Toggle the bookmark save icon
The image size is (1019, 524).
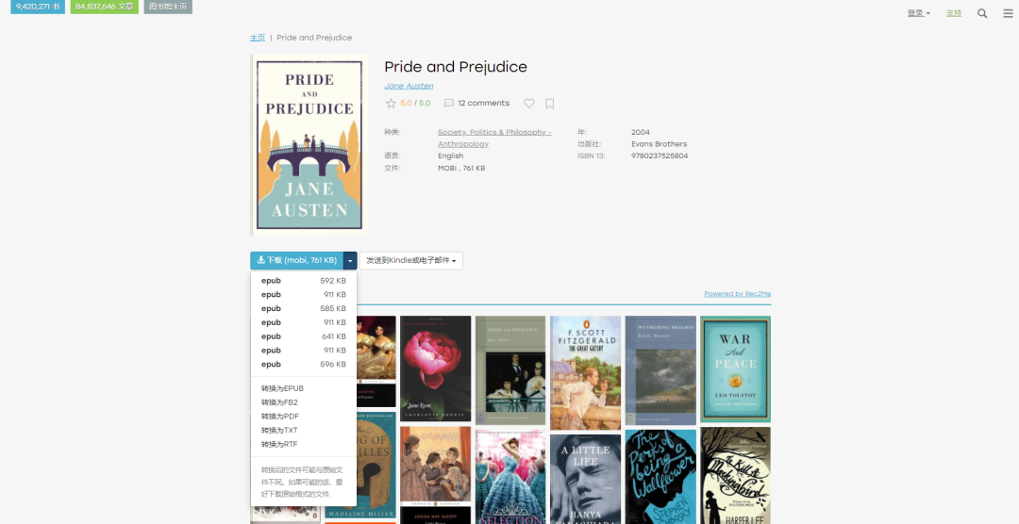[x=550, y=104]
